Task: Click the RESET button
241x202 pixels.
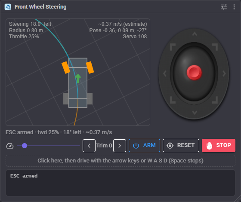Action: [181, 145]
